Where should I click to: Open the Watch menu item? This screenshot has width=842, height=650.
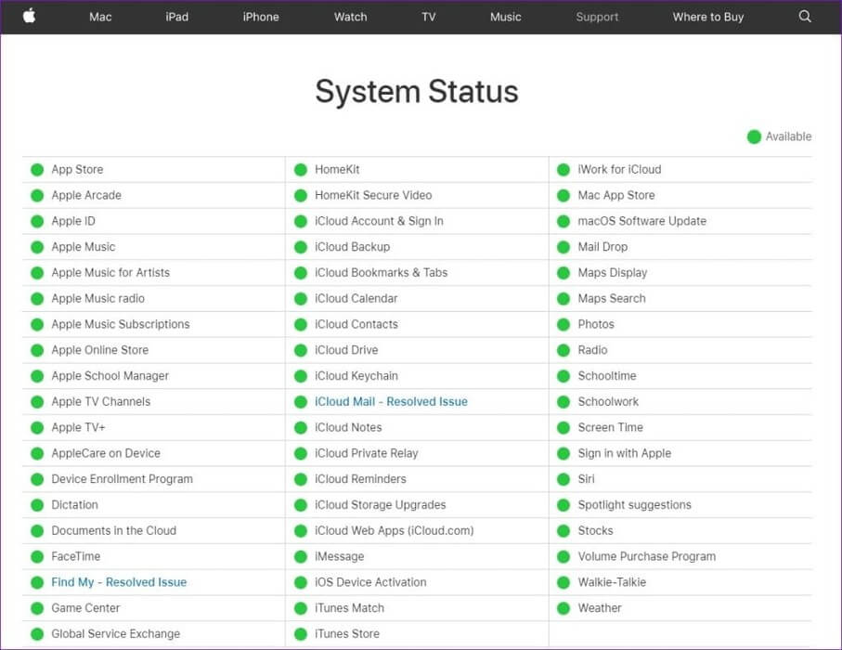click(x=350, y=17)
